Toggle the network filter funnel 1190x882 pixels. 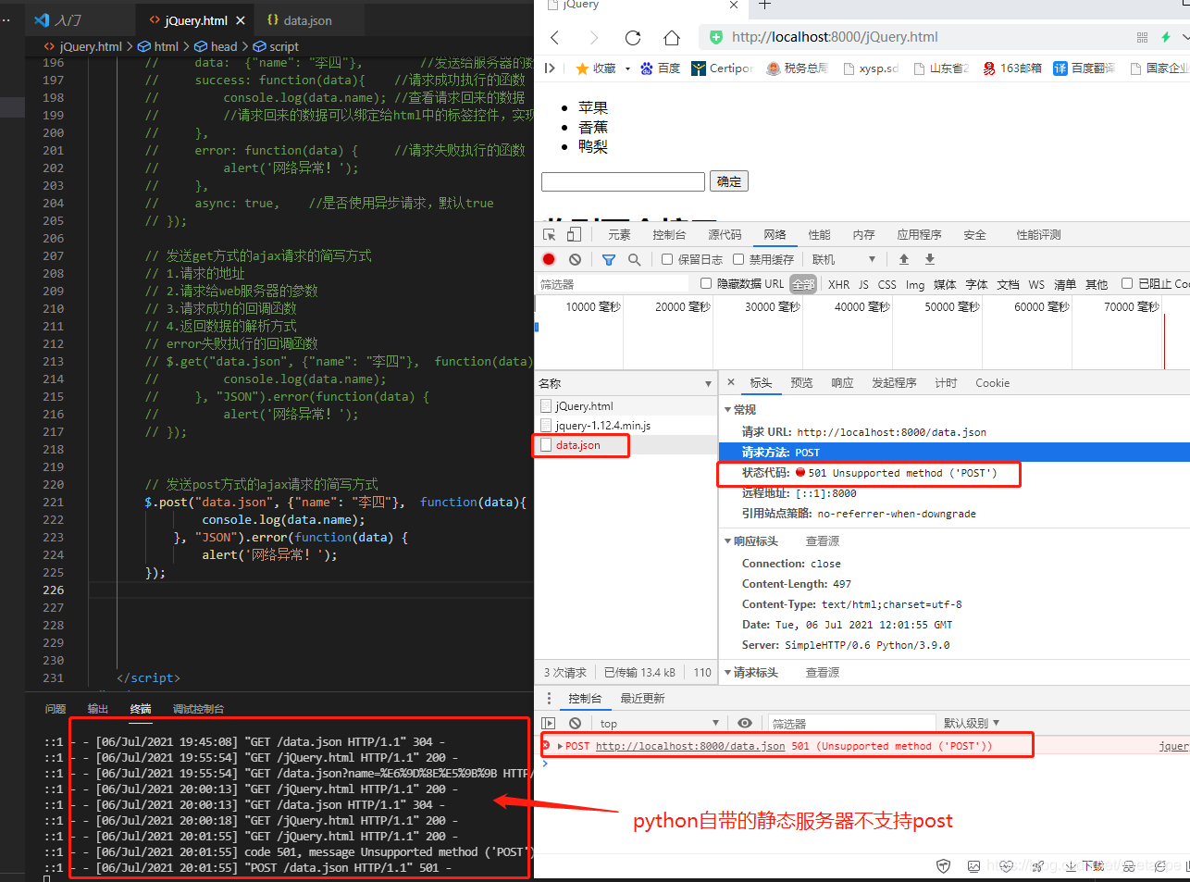click(x=608, y=260)
